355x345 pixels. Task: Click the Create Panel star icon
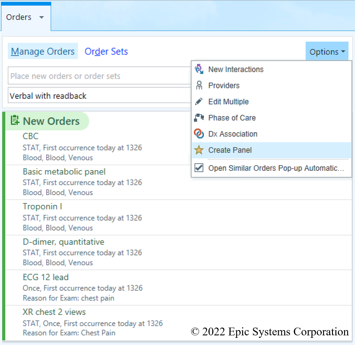click(x=199, y=150)
